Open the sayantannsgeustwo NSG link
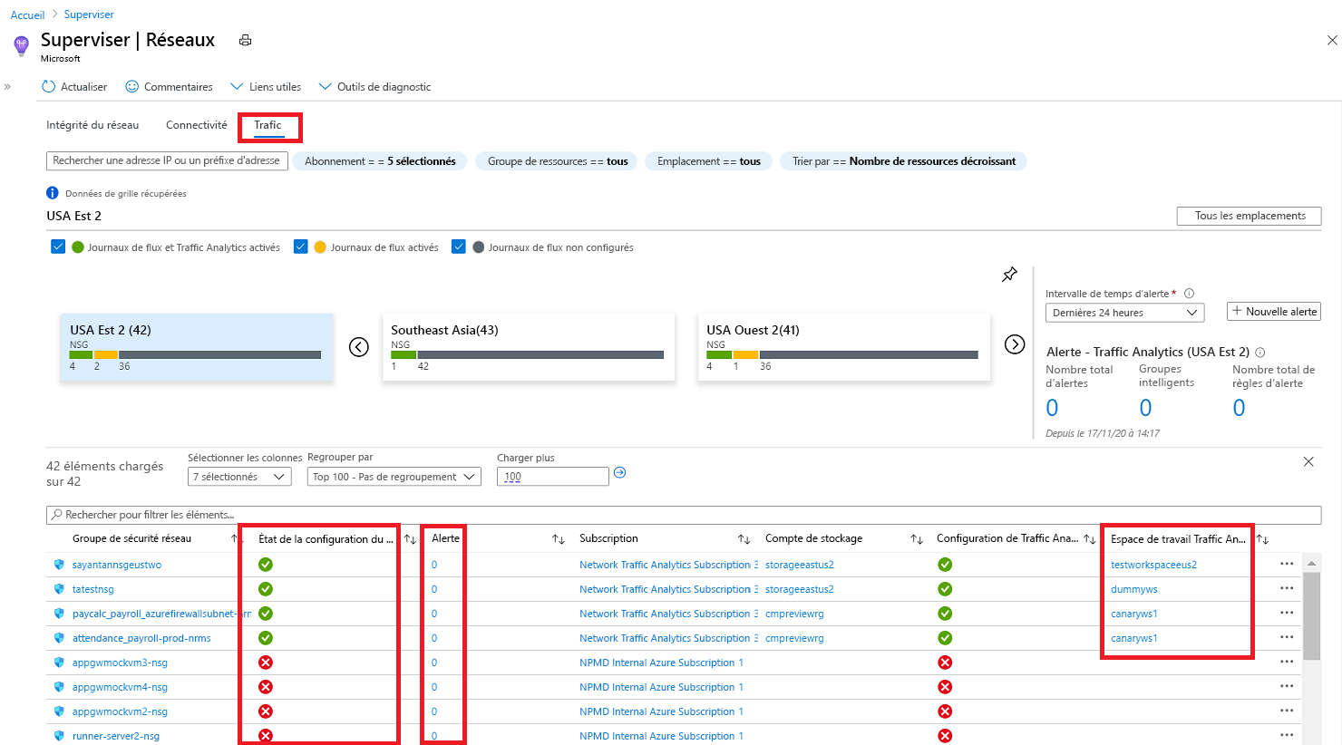This screenshot has height=745, width=1342. [x=117, y=565]
